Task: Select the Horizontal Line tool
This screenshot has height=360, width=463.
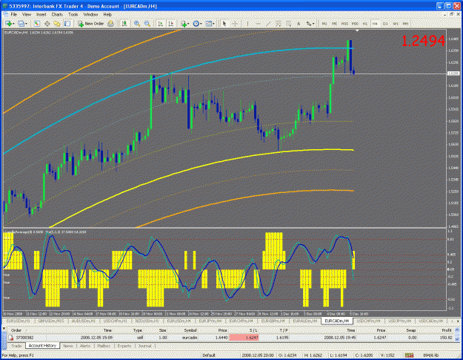Action: click(258, 24)
